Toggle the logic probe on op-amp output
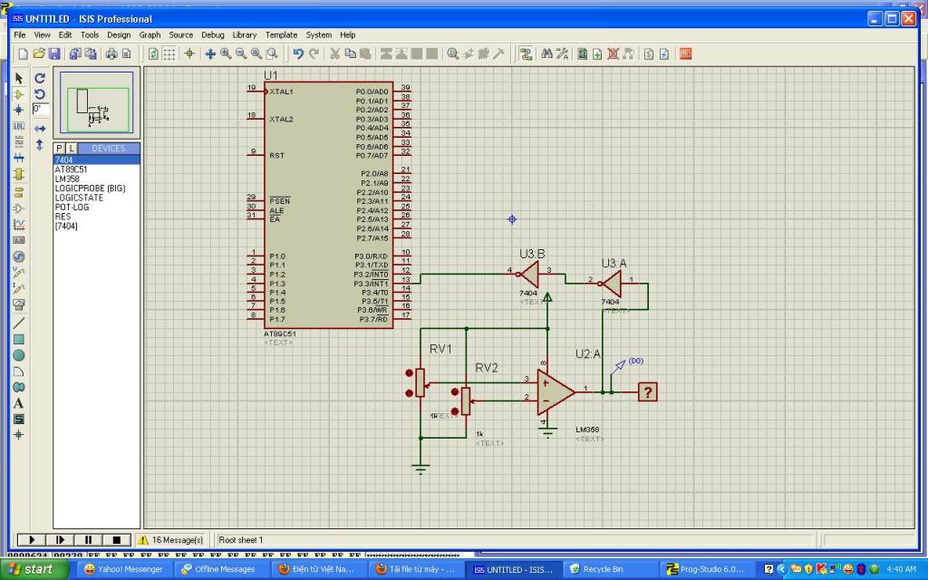Viewport: 928px width, 580px height. coord(647,391)
